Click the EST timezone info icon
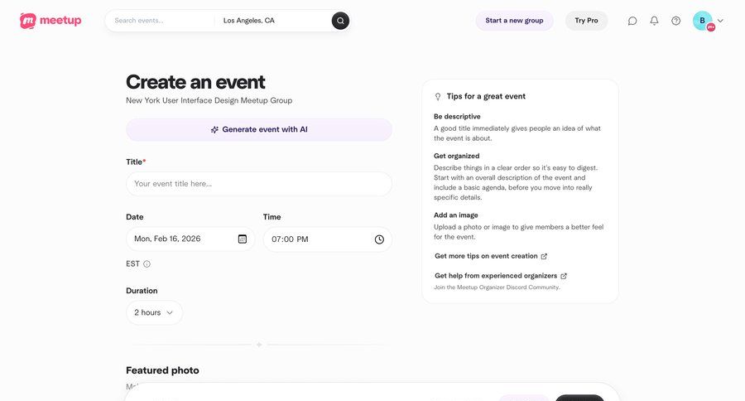Image resolution: width=745 pixels, height=401 pixels. (147, 264)
